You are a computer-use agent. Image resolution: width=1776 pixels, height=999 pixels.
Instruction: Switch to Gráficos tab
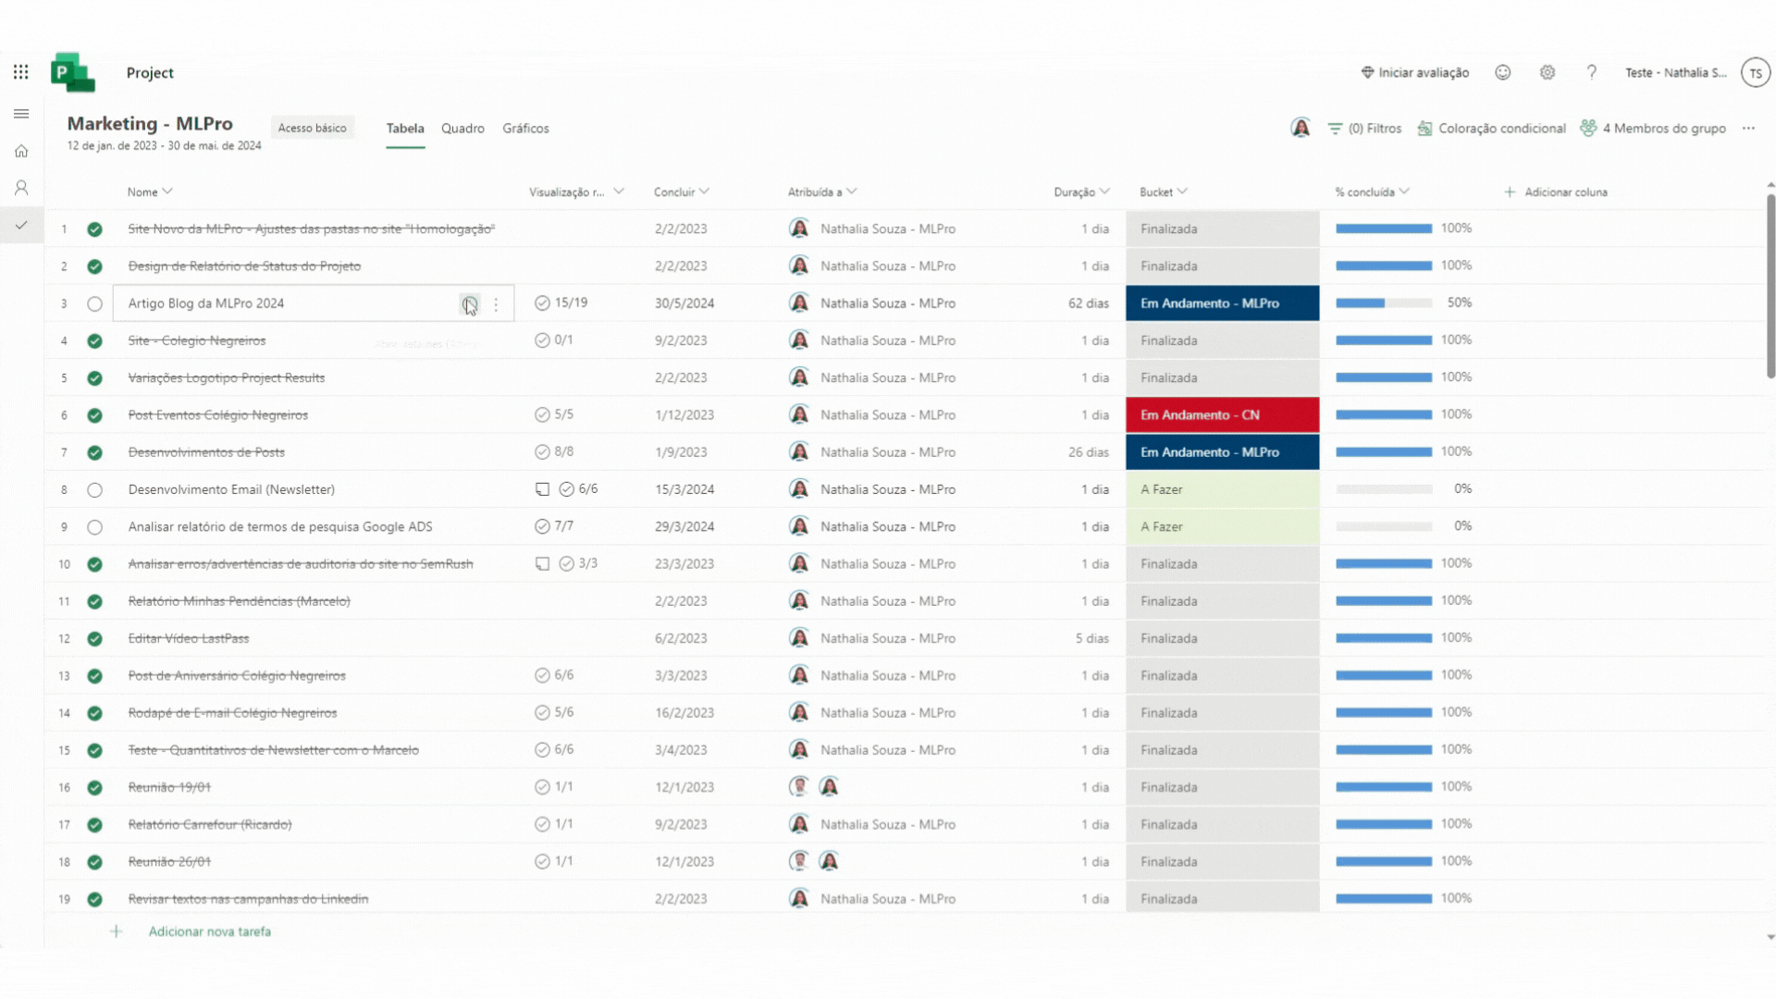(x=525, y=129)
